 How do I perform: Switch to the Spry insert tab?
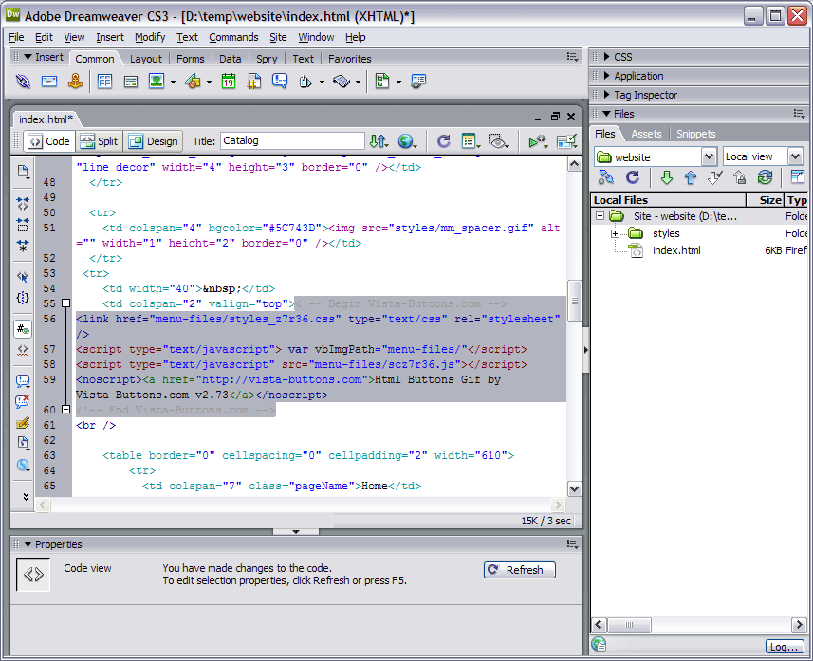[x=267, y=59]
